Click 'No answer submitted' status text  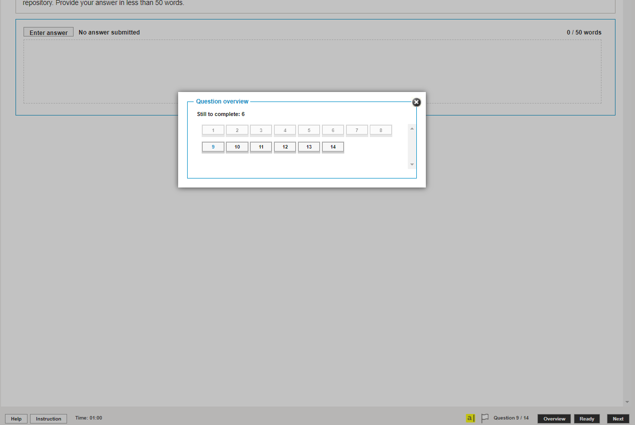tap(109, 32)
